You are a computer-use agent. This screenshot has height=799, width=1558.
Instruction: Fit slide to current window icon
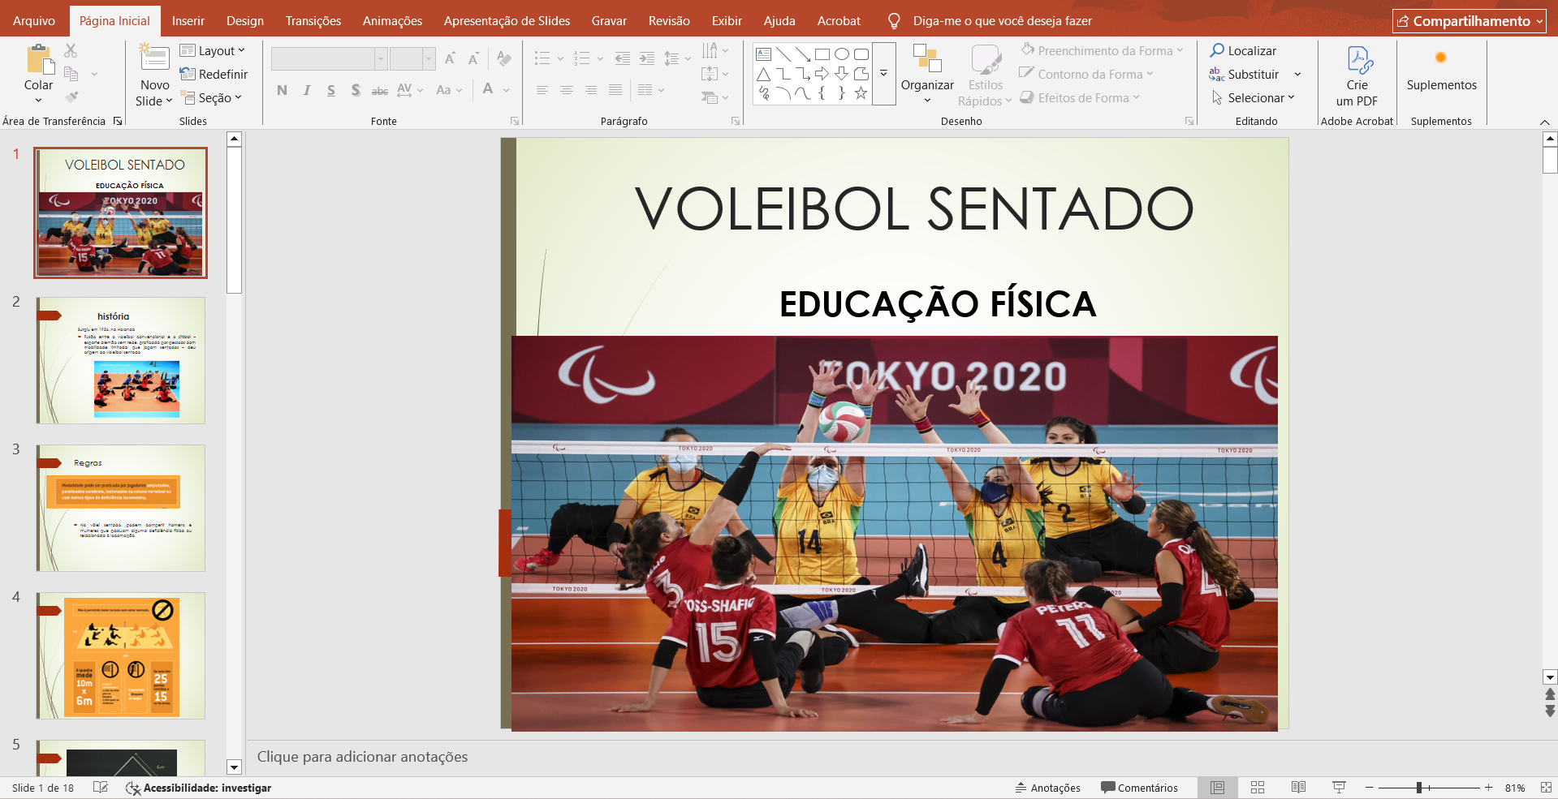pos(1546,788)
